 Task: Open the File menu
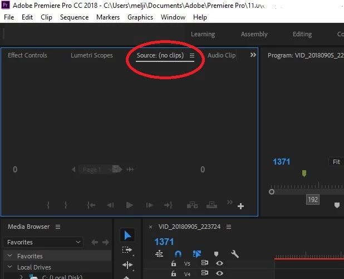tap(9, 17)
